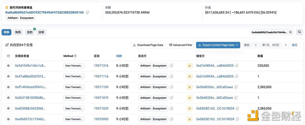The width and height of the screenshot is (305, 125).
Task: Open block 19570993 link
Action: tap(101, 119)
